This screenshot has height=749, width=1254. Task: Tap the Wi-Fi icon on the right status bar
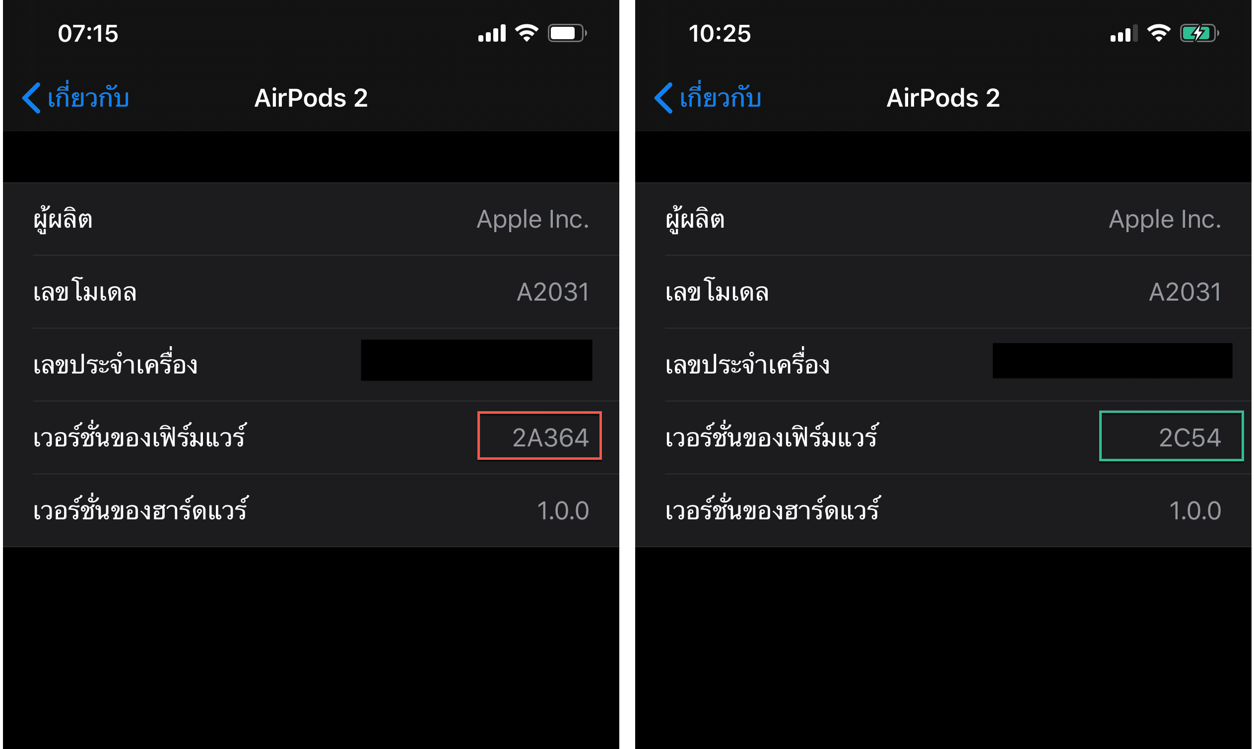coord(1159,32)
